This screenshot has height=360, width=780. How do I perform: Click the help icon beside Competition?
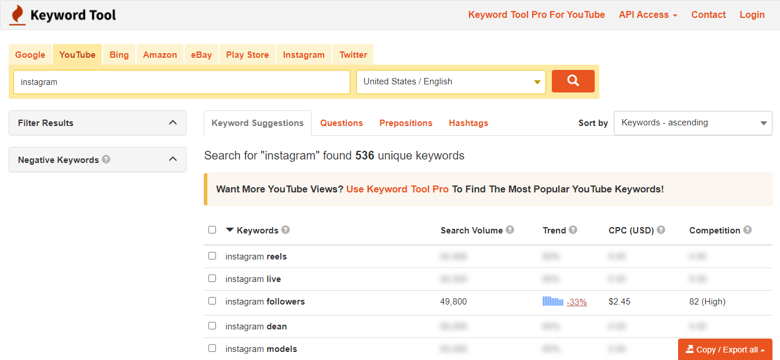pos(747,229)
